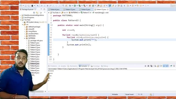Click the Clear Console icon
The image size is (176, 99).
155,66
